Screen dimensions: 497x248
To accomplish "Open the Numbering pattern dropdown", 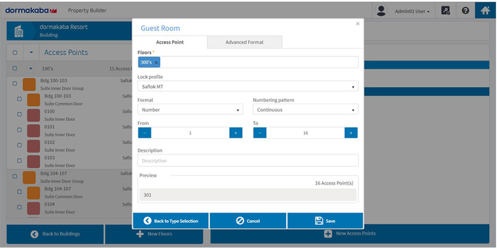I will (x=305, y=110).
